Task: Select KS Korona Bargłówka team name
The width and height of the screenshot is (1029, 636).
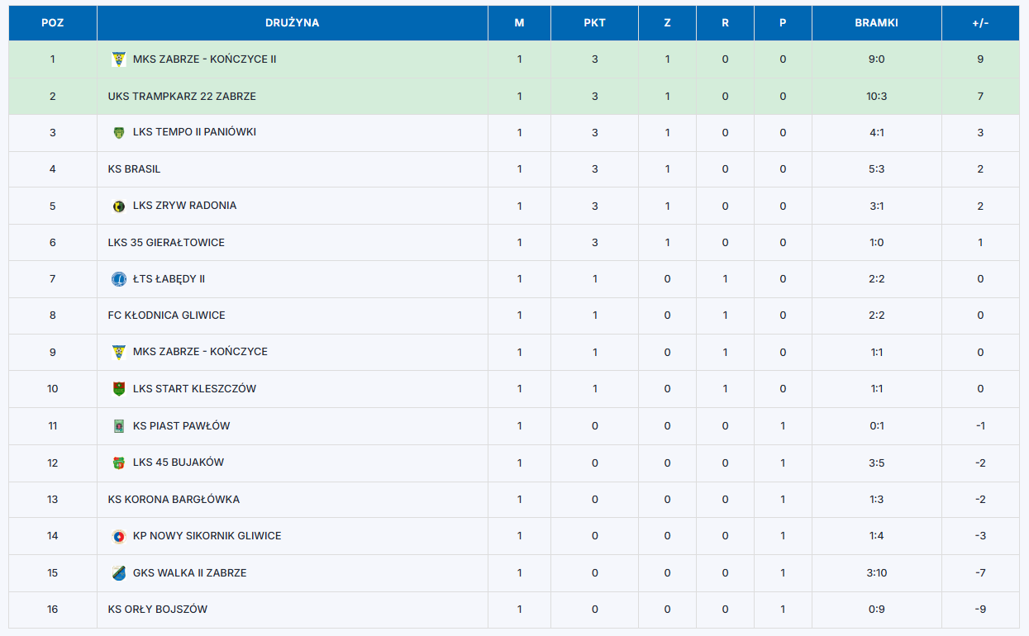Action: 174,500
